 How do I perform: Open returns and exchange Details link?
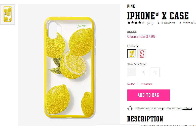coord(187,108)
